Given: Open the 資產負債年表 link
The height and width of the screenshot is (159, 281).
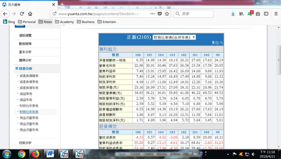Looking at the screenshot, I should 29,88.
